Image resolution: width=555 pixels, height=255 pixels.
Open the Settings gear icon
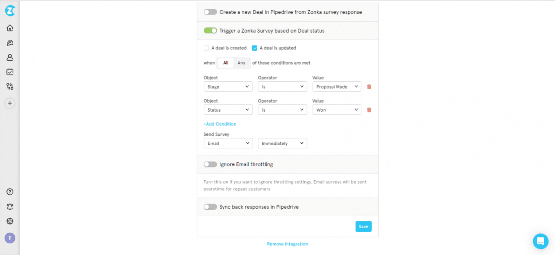10,221
